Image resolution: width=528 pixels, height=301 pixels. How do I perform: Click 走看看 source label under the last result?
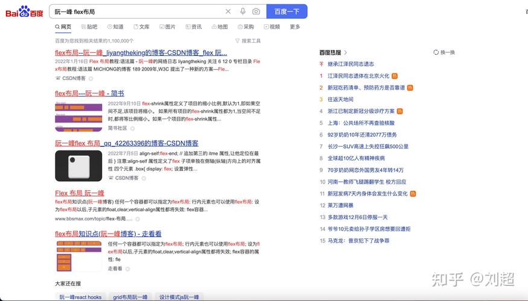pyautogui.click(x=115, y=268)
